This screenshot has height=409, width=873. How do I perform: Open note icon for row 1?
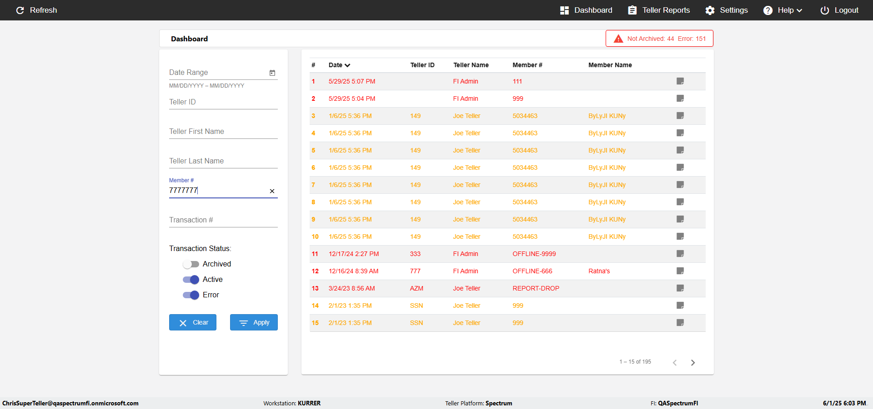click(680, 81)
